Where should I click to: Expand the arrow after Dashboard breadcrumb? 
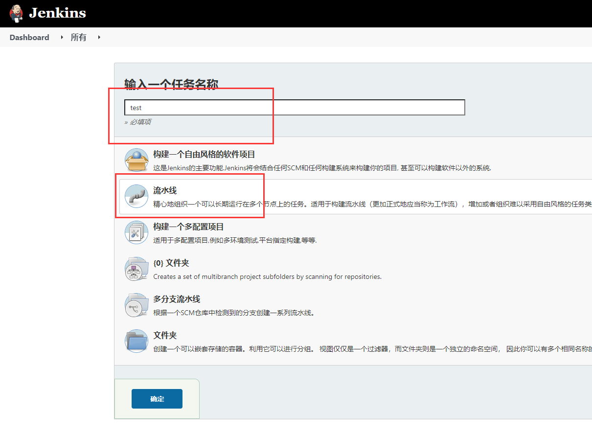coord(62,37)
